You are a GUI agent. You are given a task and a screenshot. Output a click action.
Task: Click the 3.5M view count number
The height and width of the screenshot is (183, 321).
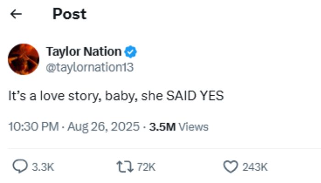(162, 126)
